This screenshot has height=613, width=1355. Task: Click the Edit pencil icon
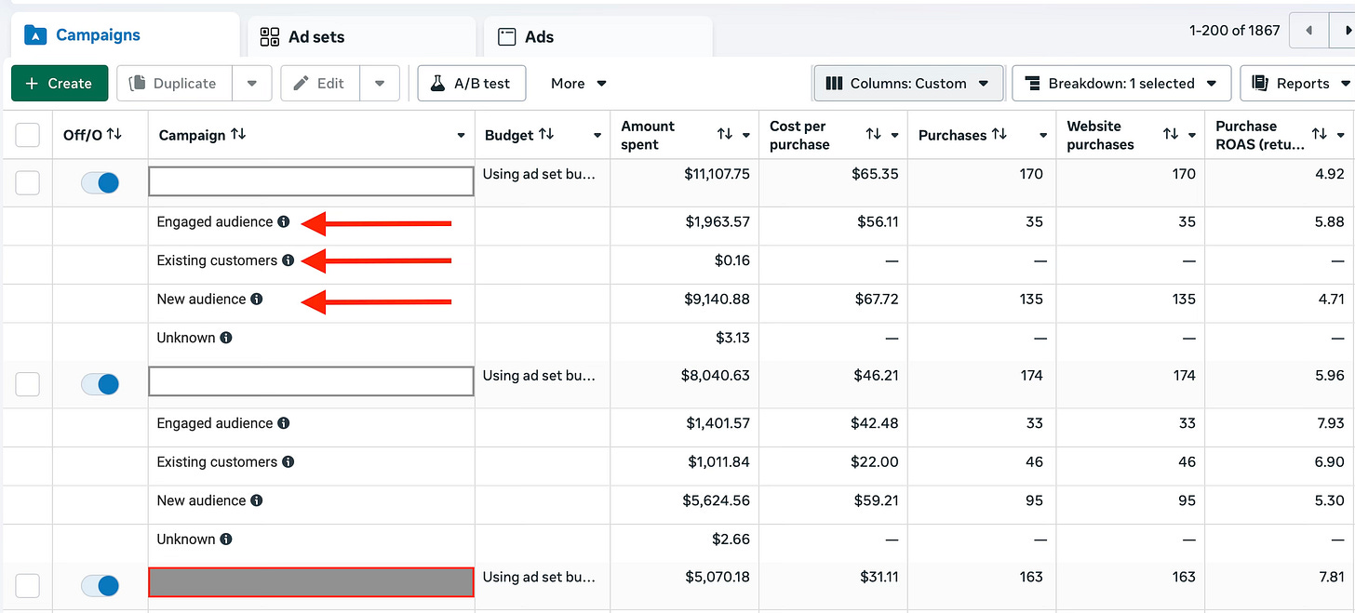pyautogui.click(x=299, y=83)
